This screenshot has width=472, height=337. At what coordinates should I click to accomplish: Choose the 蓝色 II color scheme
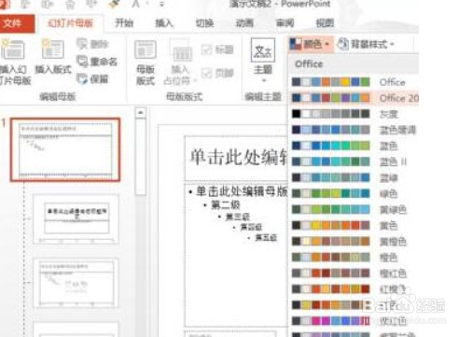[x=354, y=161]
